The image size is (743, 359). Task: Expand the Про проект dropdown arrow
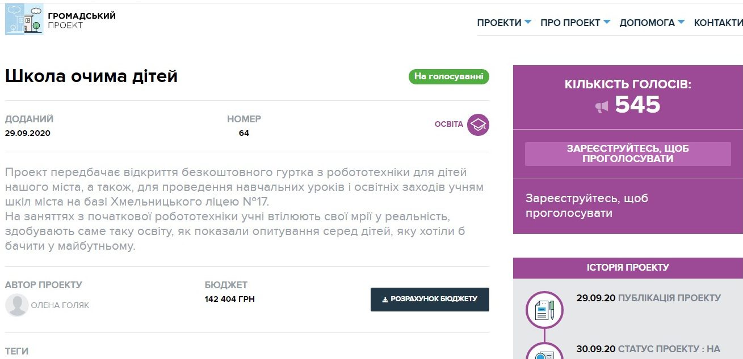pos(607,23)
